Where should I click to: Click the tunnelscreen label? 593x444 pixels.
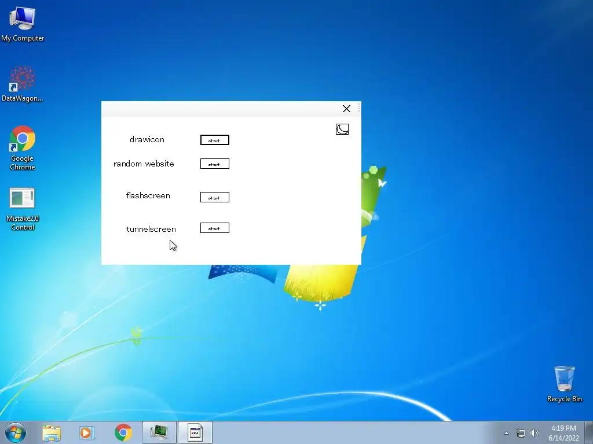click(151, 229)
